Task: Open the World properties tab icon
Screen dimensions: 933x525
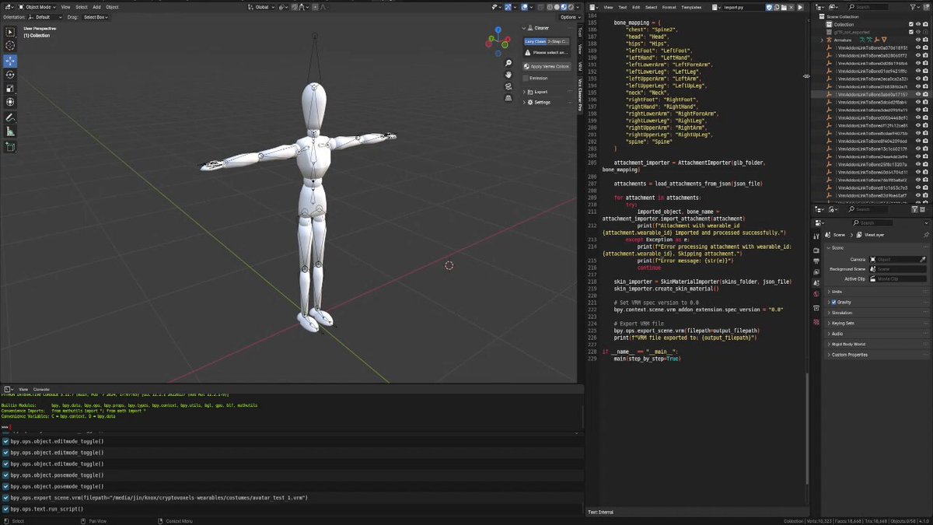Action: [816, 295]
